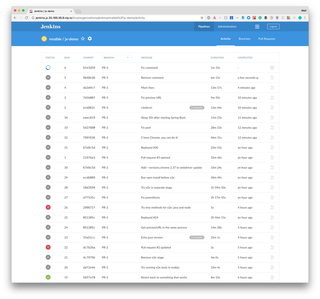320x299 pixels.
Task: Click the Completed column header
Action: point(245,58)
